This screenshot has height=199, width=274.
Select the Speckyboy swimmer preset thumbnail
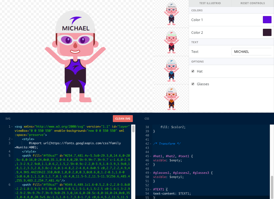click(x=171, y=14)
